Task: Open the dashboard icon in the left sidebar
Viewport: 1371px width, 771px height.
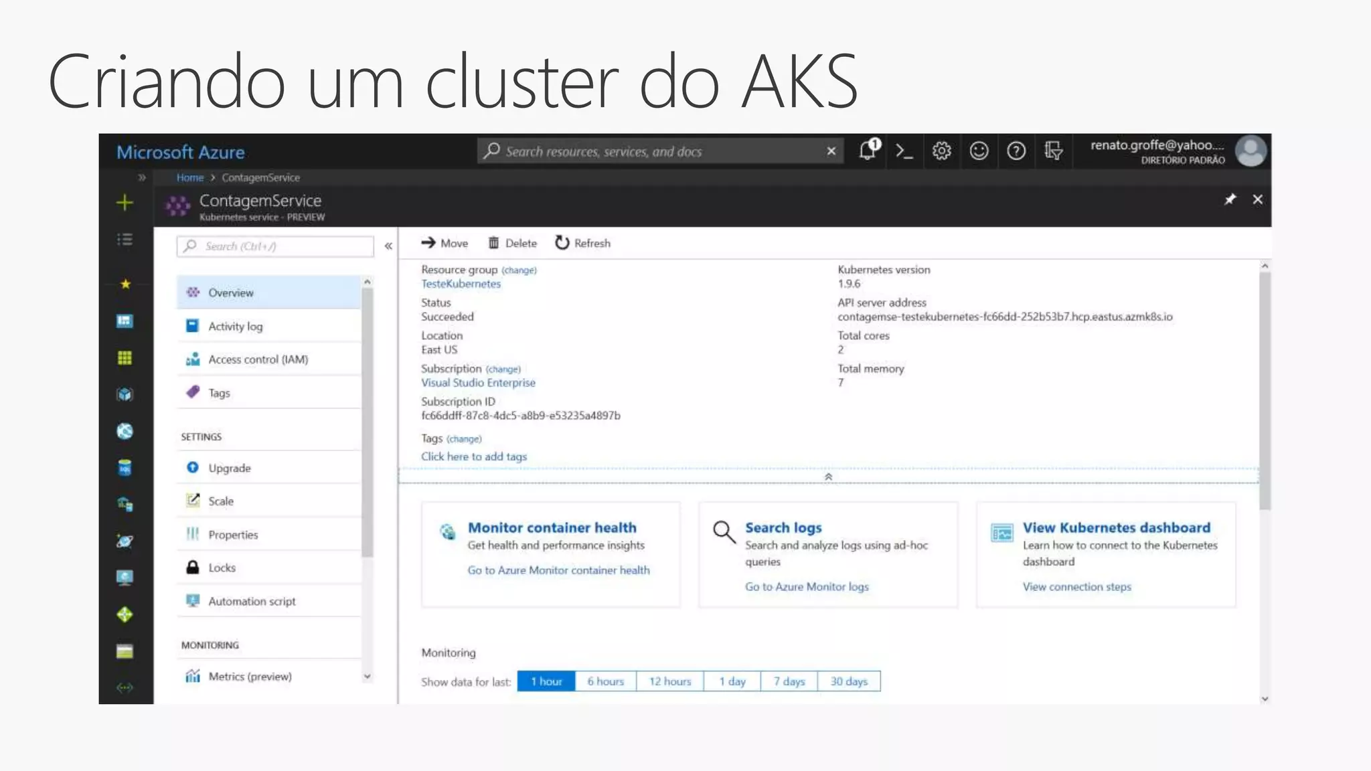Action: [x=125, y=321]
